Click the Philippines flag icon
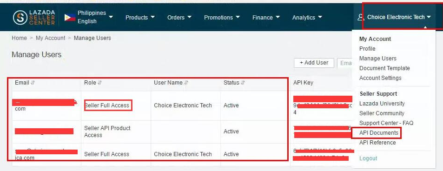 click(70, 18)
